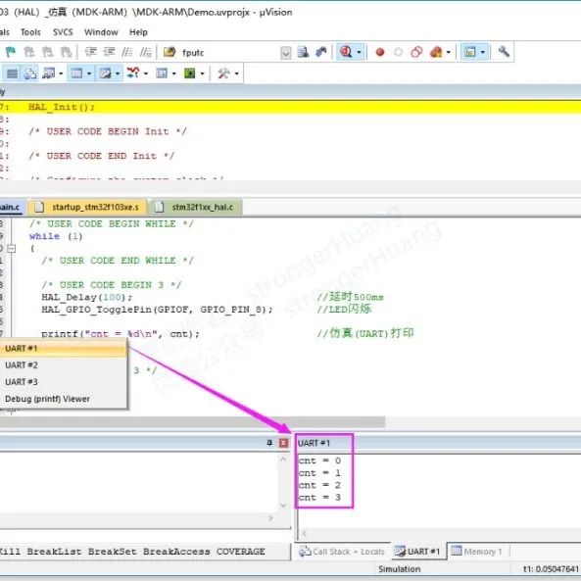Expand the Analysis windows dropdown arrow
This screenshot has width=581, height=581.
point(146,73)
